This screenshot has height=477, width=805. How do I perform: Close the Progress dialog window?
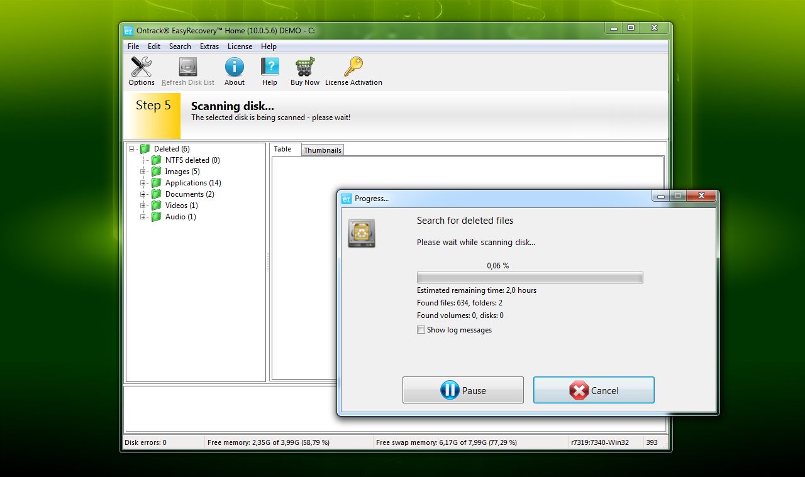coord(701,196)
